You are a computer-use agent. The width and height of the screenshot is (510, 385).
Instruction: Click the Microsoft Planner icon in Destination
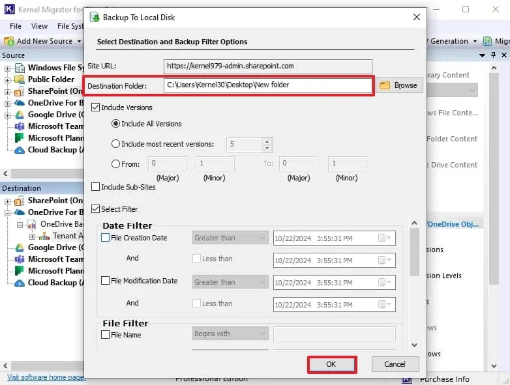[19, 271]
